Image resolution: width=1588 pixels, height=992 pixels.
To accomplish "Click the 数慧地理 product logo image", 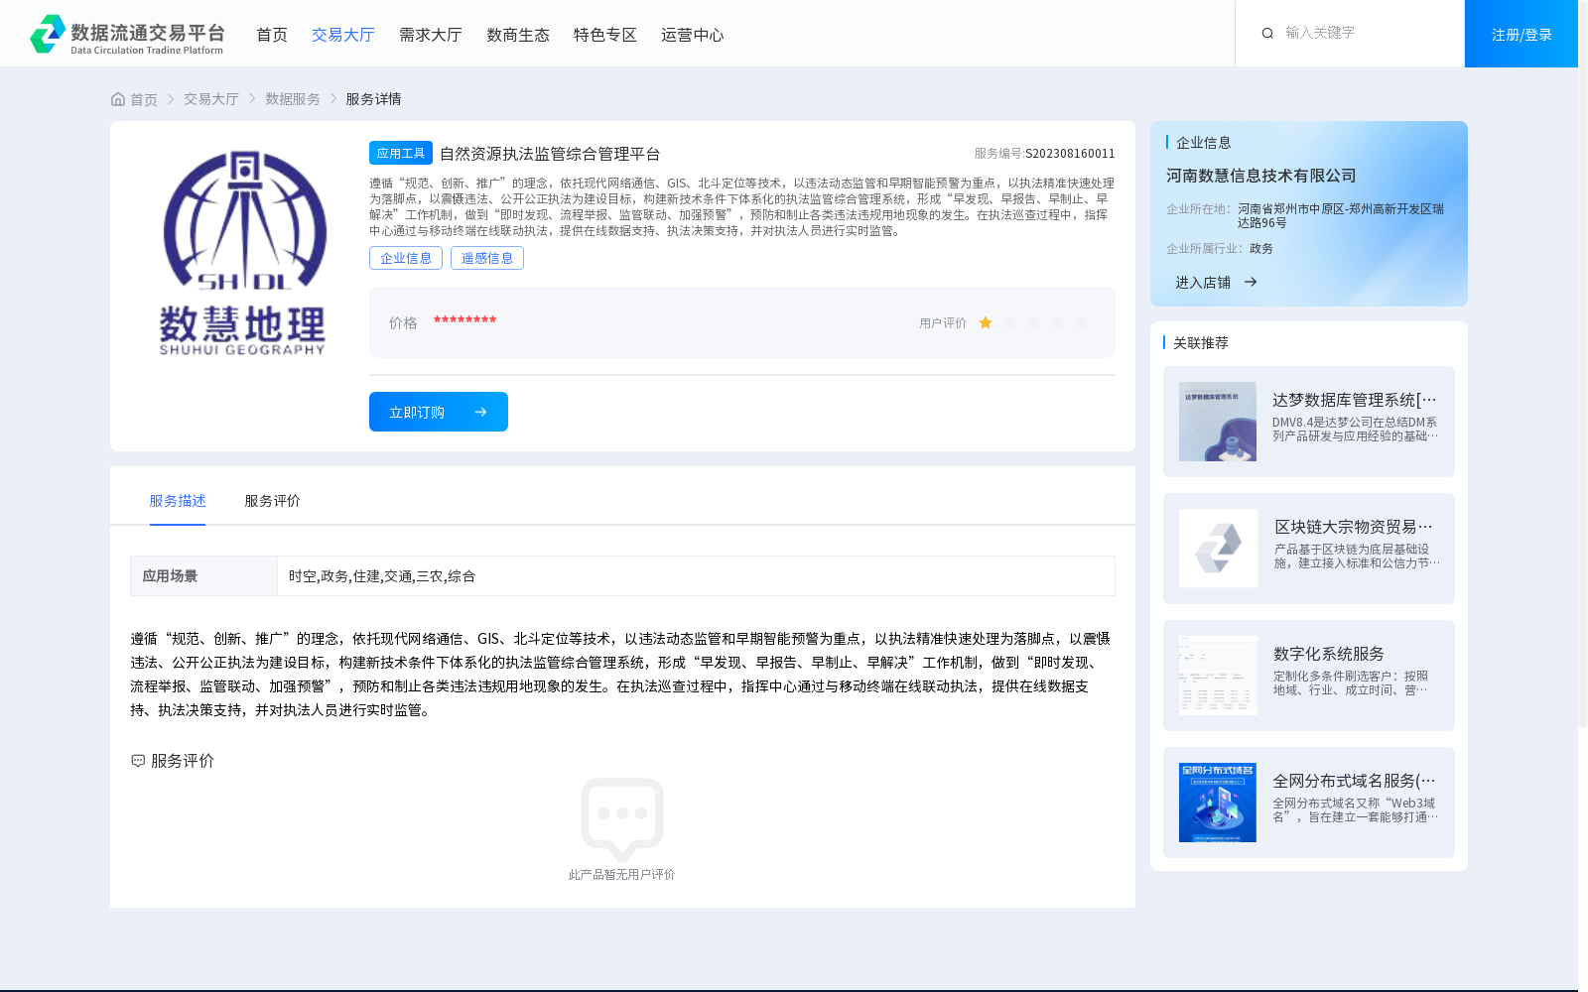I will [x=243, y=253].
